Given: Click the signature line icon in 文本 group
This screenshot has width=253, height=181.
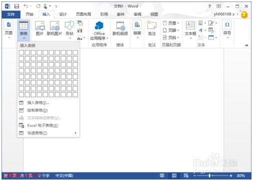Looking at the screenshot, I should click(211, 23).
